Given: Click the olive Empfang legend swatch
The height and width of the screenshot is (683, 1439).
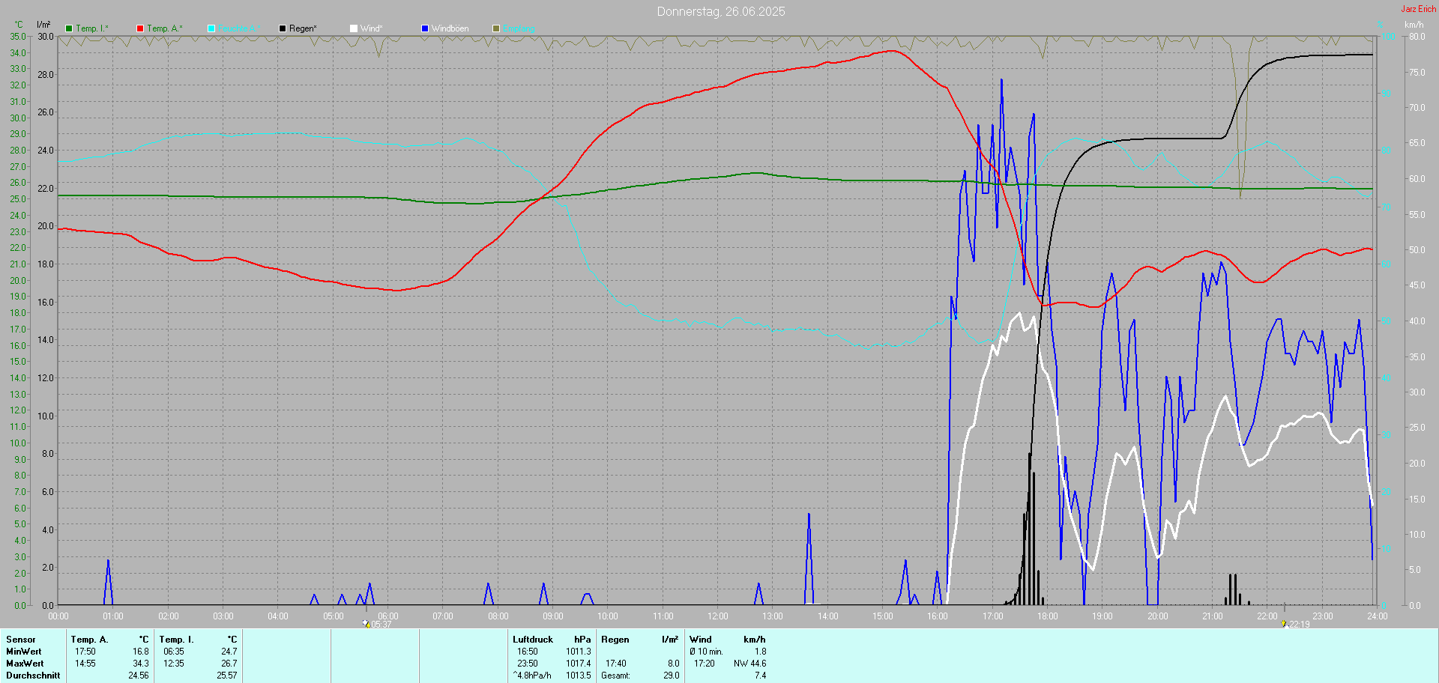Looking at the screenshot, I should pyautogui.click(x=496, y=28).
